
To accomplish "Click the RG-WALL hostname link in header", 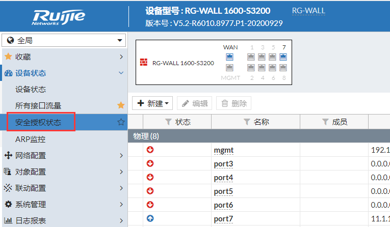I will click(x=308, y=11).
